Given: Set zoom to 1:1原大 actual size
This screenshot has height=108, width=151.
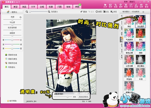Looking at the screenshot, I should point(55,12).
